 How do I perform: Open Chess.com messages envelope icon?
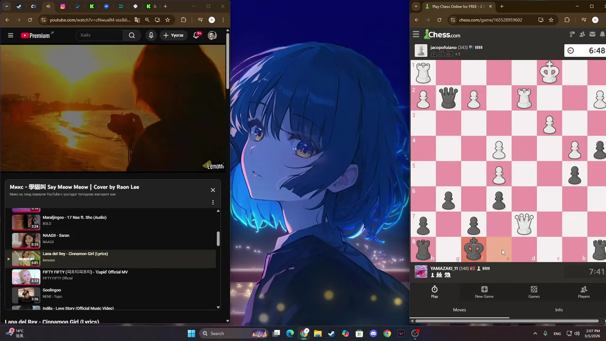click(592, 34)
